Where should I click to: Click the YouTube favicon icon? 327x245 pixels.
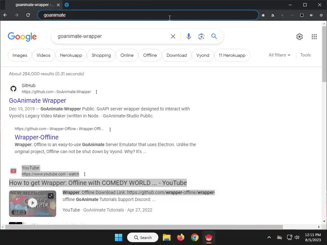tap(13, 171)
